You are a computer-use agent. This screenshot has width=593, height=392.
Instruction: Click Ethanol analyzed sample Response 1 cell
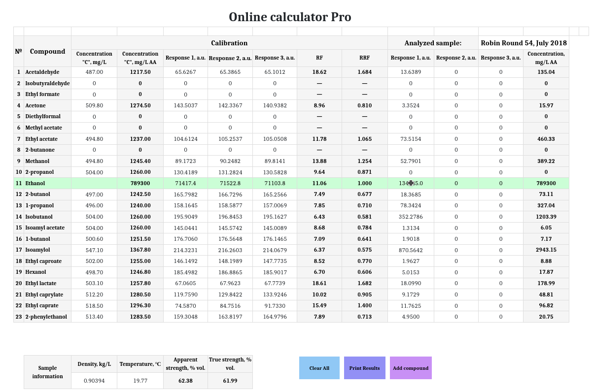(411, 183)
